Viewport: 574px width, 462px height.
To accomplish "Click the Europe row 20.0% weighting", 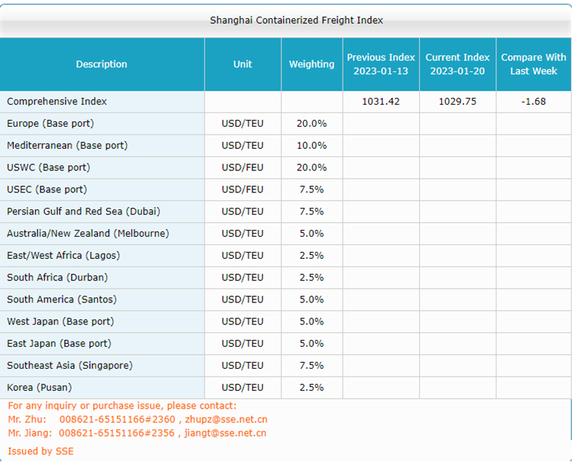I will pos(311,124).
